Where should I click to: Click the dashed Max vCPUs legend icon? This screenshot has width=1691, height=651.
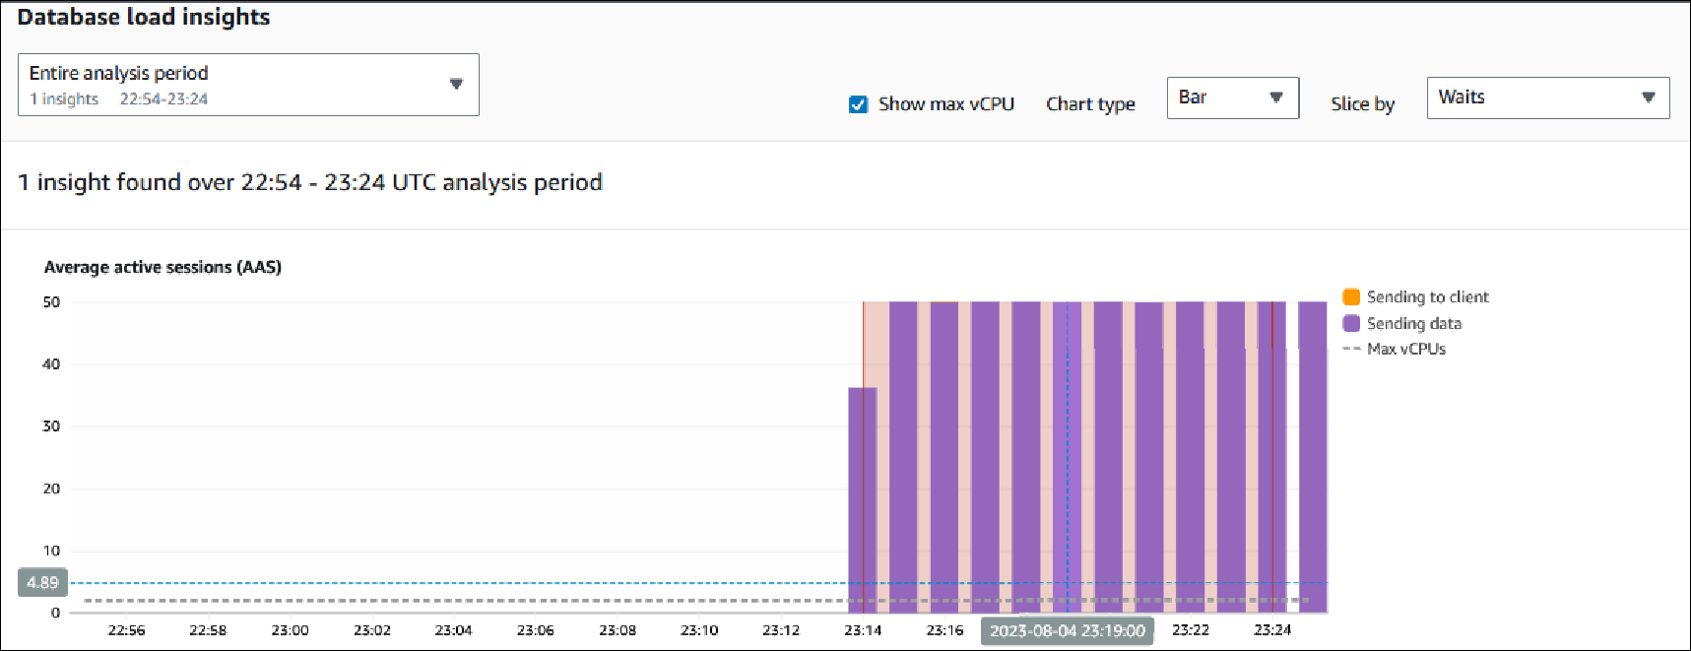pos(1351,349)
